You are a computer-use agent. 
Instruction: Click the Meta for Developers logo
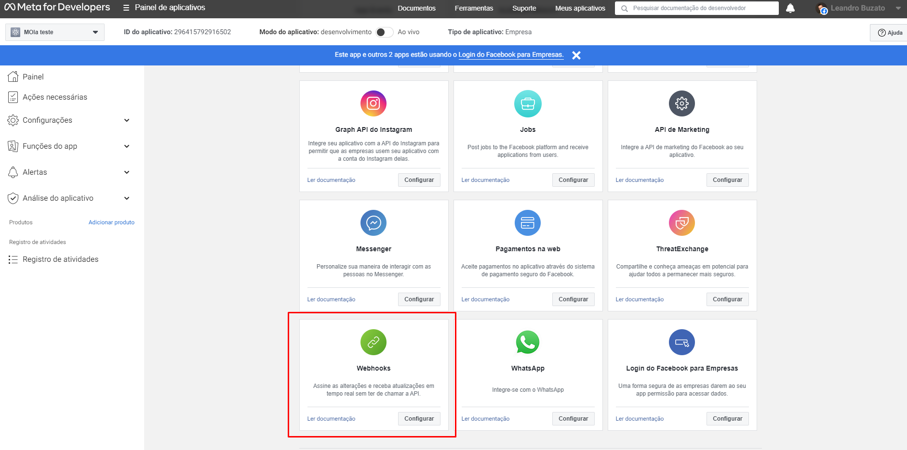pyautogui.click(x=57, y=7)
